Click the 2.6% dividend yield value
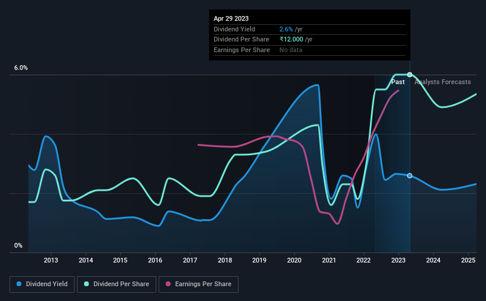This screenshot has height=301, width=486. pyautogui.click(x=286, y=29)
